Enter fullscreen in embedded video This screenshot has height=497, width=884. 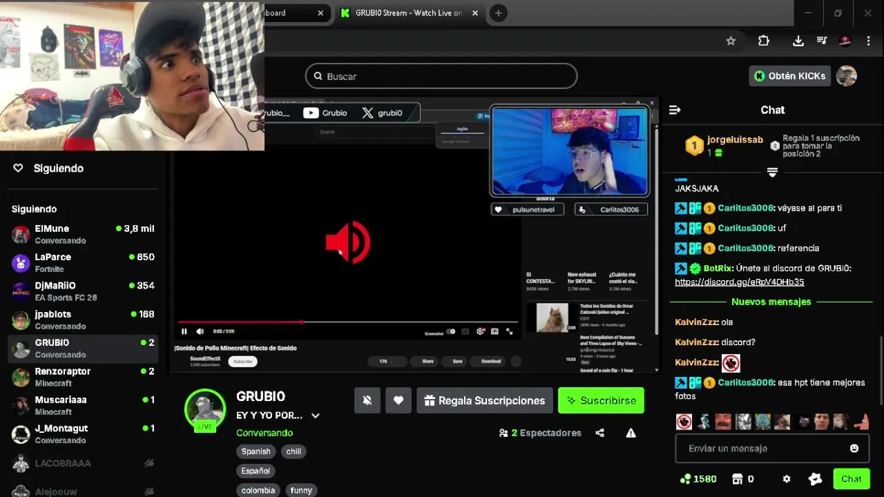point(510,331)
